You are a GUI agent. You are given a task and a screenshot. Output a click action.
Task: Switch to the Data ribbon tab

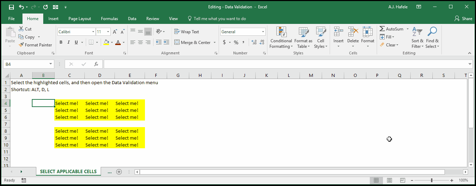point(132,19)
